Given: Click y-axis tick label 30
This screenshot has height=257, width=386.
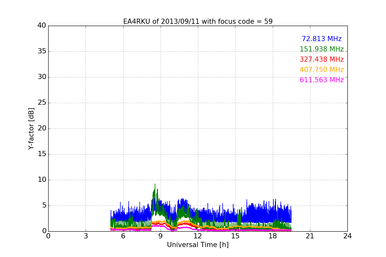Looking at the screenshot, I should [x=42, y=77].
